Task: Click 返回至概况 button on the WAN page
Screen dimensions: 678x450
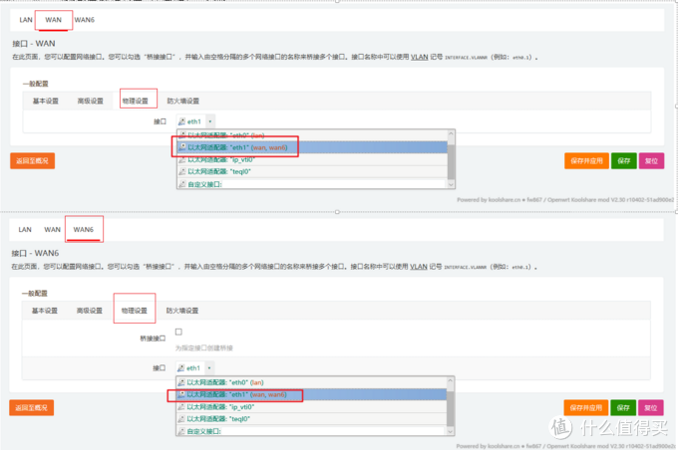Action: 33,160
